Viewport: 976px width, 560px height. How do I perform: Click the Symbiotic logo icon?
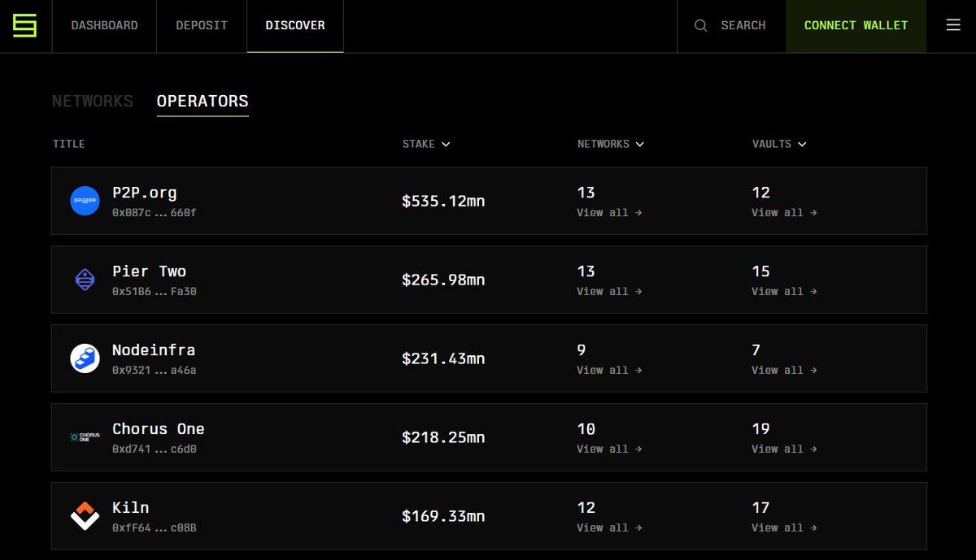click(x=25, y=25)
